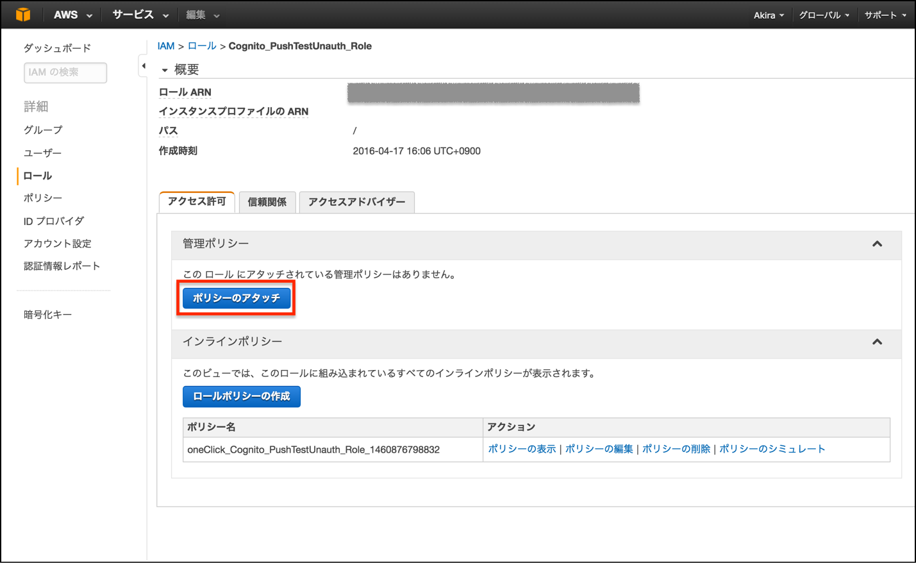The height and width of the screenshot is (563, 916).
Task: Switch to the アクセスアドバイザー tab
Action: click(x=356, y=202)
